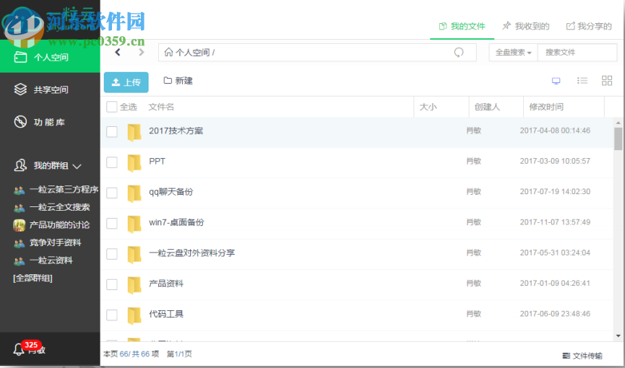This screenshot has height=368, width=625.
Task: Click the file list scrollbar thumb
Action: (x=618, y=139)
